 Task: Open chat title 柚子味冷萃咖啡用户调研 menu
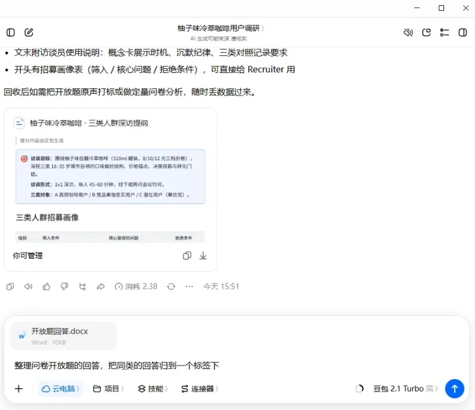(x=220, y=28)
